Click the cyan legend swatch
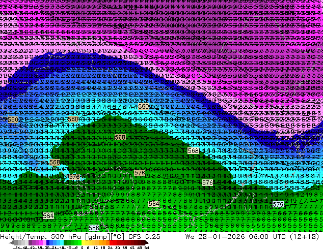The image size is (323, 249). point(62,242)
